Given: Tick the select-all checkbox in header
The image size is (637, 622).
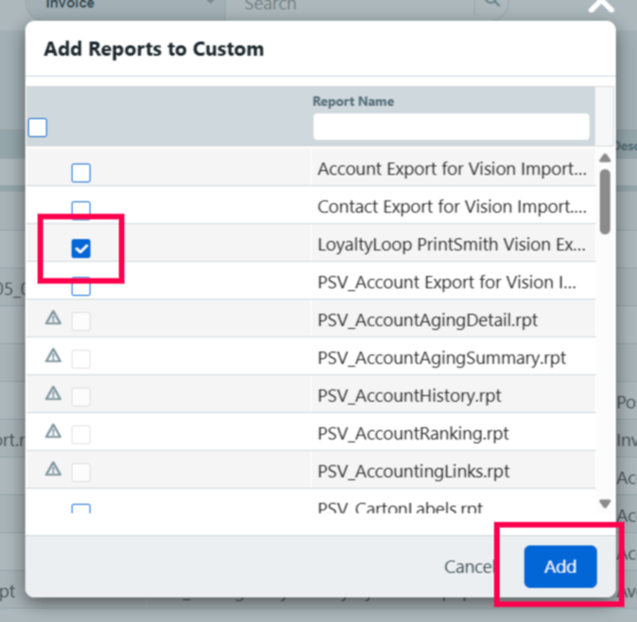Looking at the screenshot, I should tap(38, 128).
